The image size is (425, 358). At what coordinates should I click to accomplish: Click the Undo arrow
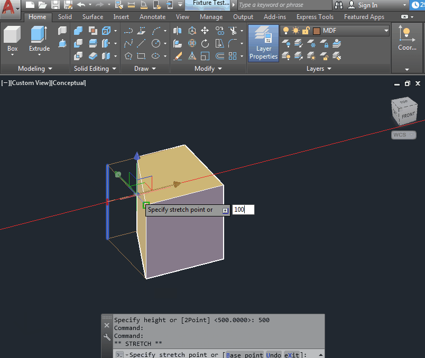[81, 5]
